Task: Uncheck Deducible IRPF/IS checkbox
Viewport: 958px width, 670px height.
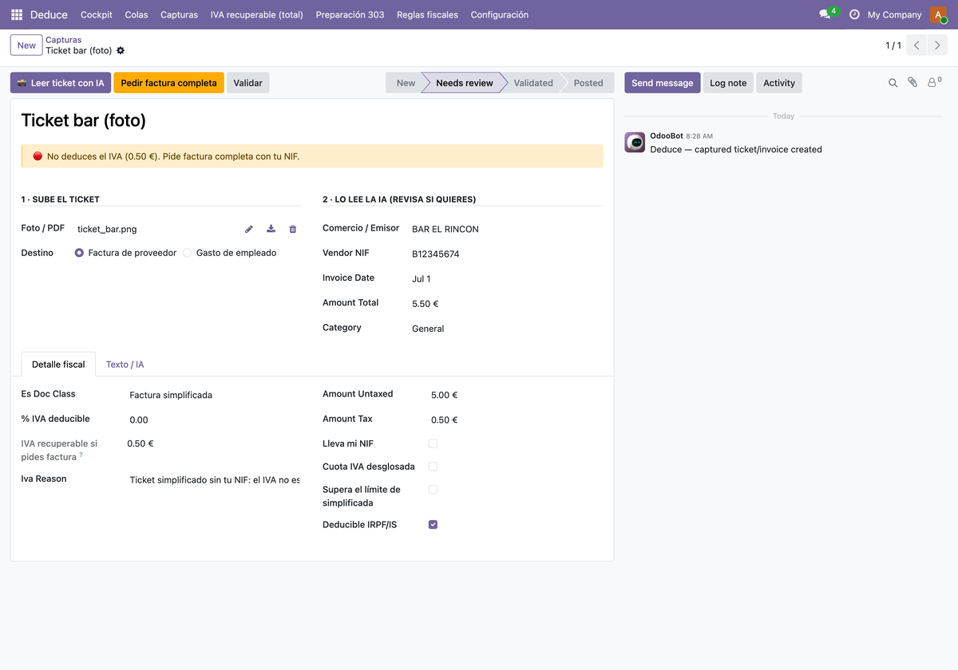Action: [433, 525]
